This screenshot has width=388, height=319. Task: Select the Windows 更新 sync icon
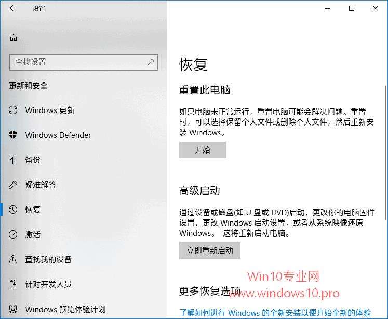point(13,110)
